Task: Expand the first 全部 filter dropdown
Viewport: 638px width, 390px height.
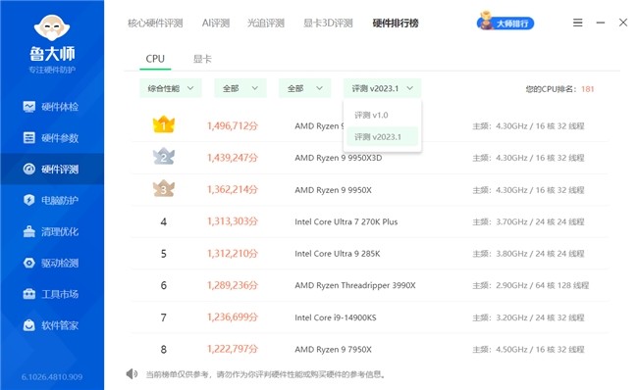Action: click(240, 88)
